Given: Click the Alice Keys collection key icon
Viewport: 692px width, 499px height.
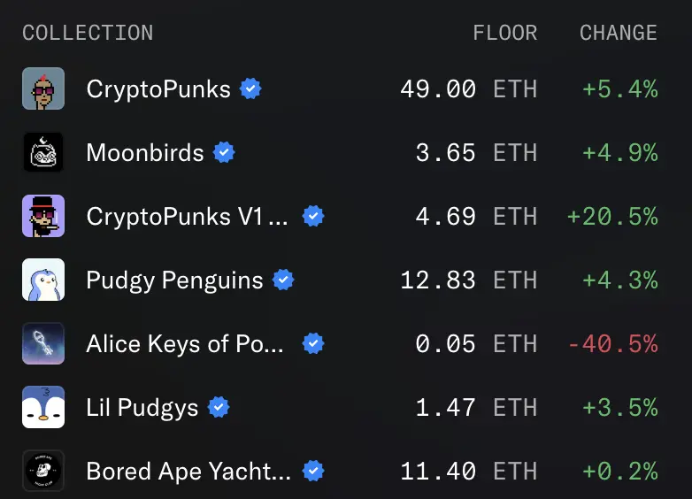Looking at the screenshot, I should click(x=43, y=343).
